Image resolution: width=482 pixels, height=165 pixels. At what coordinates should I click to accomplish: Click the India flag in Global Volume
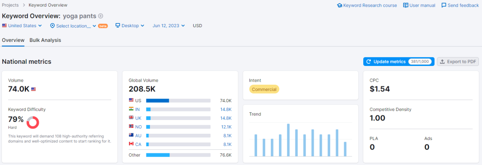point(131,109)
